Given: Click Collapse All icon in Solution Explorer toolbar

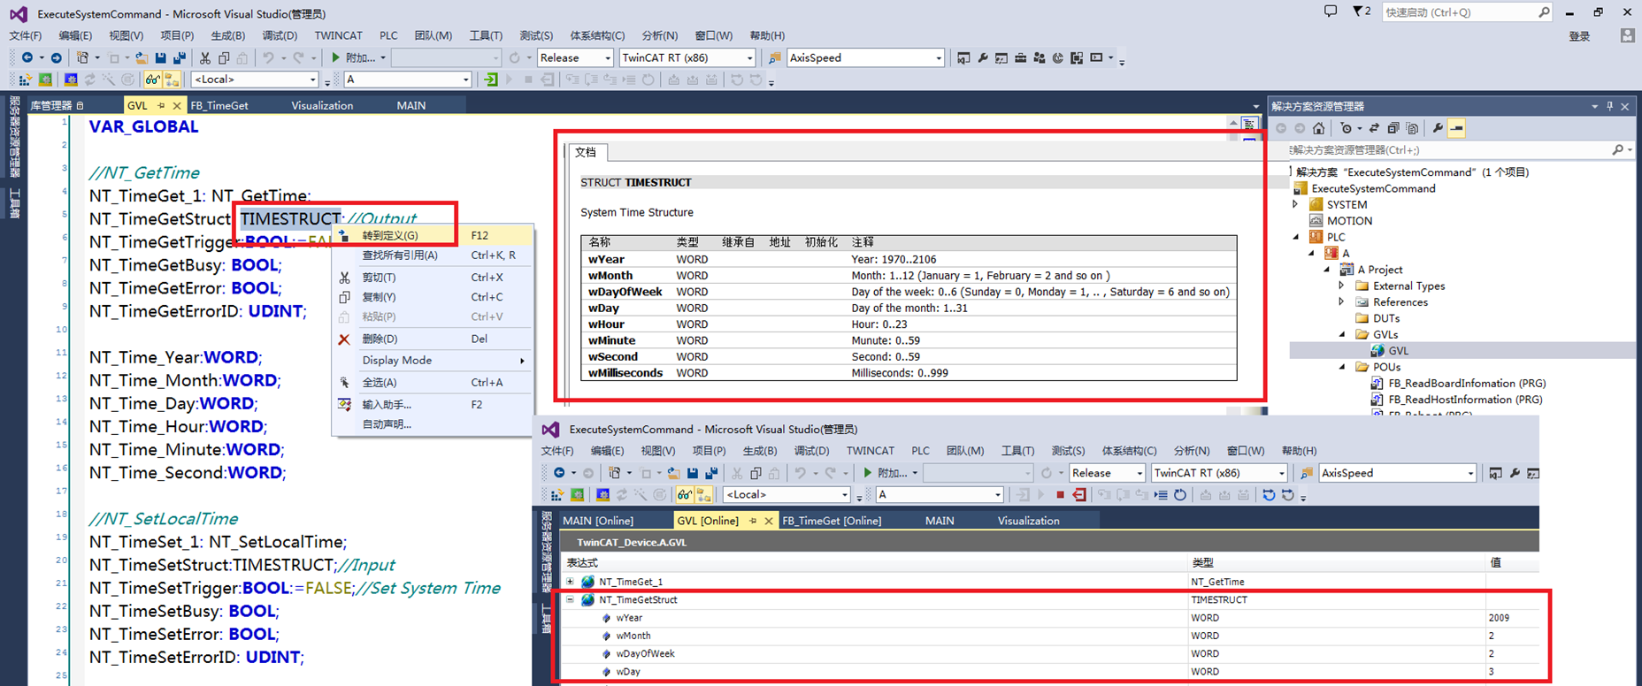Looking at the screenshot, I should (1393, 128).
